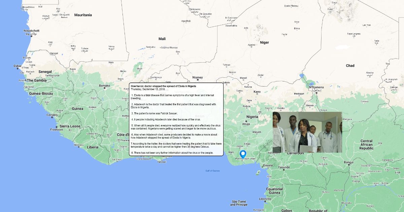Click the blue location pin near Port Harcourt

[x=243, y=155]
